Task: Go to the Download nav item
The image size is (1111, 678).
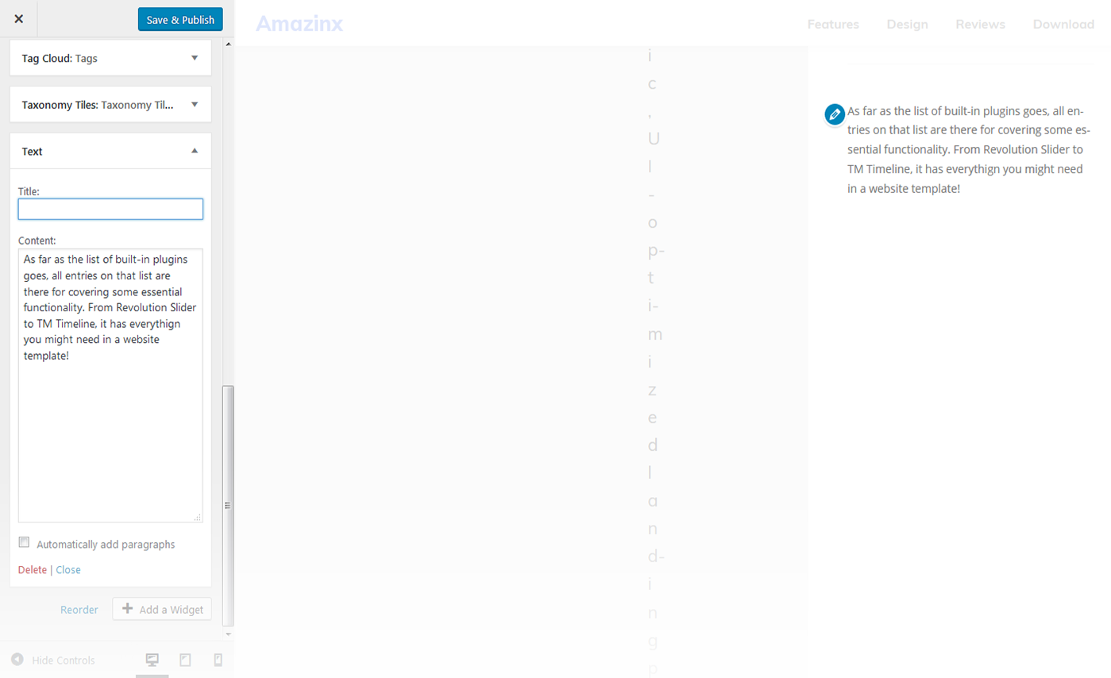Action: 1063,25
